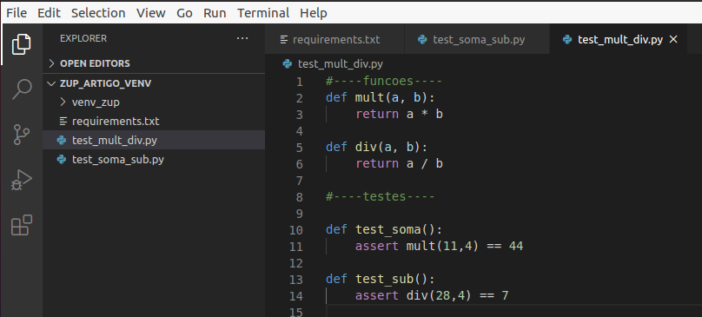Switch to the requirements.txt tab
The height and width of the screenshot is (317, 702).
334,39
